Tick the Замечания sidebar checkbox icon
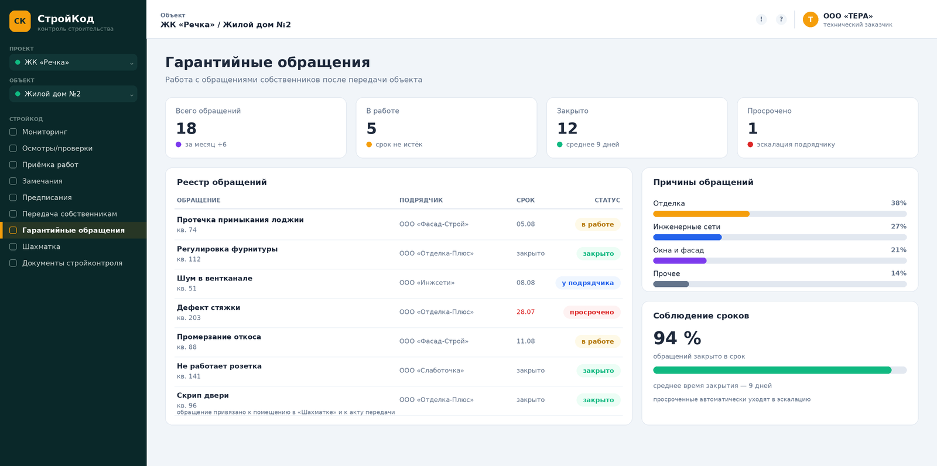Image resolution: width=937 pixels, height=466 pixels. pyautogui.click(x=13, y=181)
